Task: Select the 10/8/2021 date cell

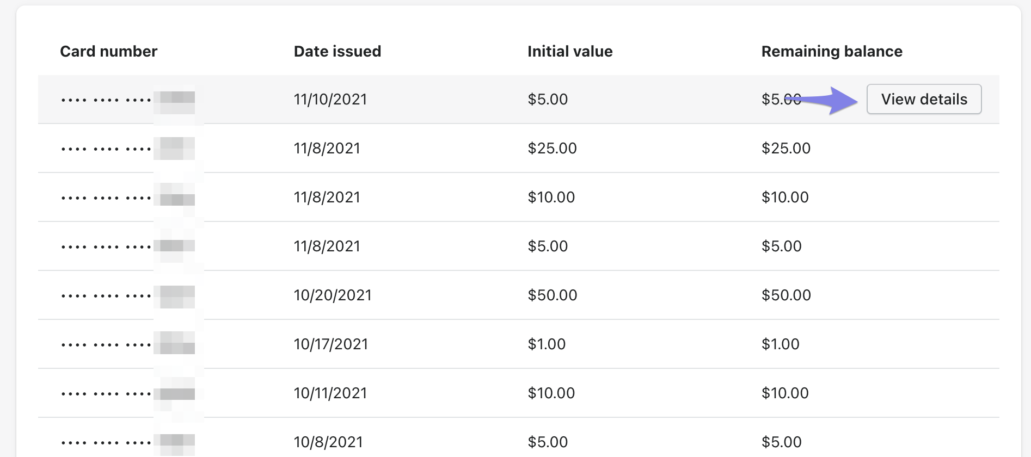Action: (x=328, y=442)
